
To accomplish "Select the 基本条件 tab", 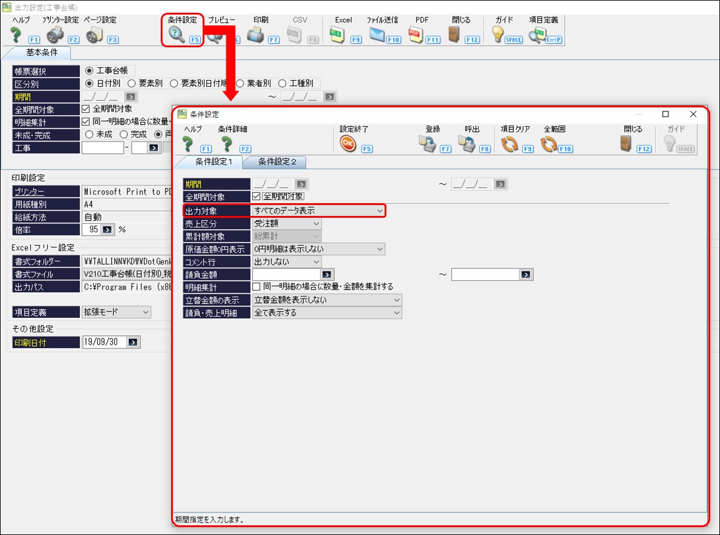I will [42, 53].
